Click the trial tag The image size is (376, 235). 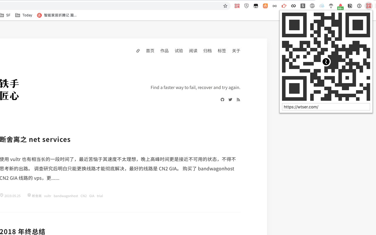100,196
